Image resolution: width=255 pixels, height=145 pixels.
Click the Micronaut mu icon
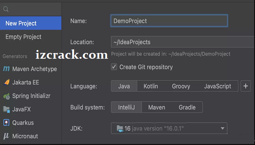coord(6,136)
